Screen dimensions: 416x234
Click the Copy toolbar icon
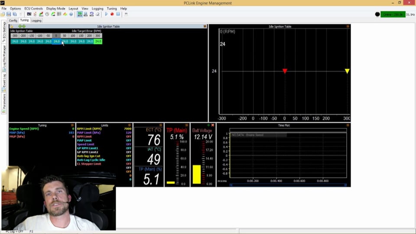[15, 14]
